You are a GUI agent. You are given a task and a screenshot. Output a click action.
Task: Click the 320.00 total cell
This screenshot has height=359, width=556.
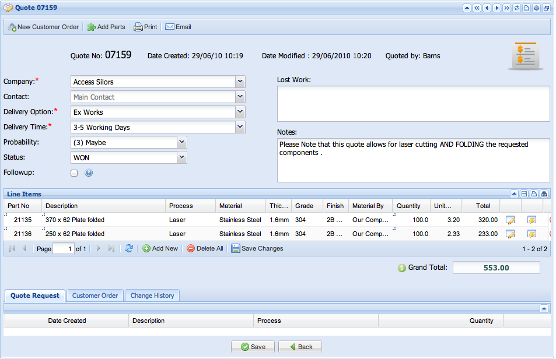click(x=481, y=220)
